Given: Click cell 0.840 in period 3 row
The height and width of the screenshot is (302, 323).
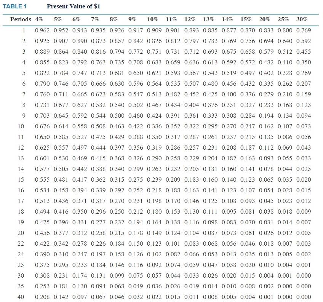Looking at the screenshot, I should pos(80,52).
